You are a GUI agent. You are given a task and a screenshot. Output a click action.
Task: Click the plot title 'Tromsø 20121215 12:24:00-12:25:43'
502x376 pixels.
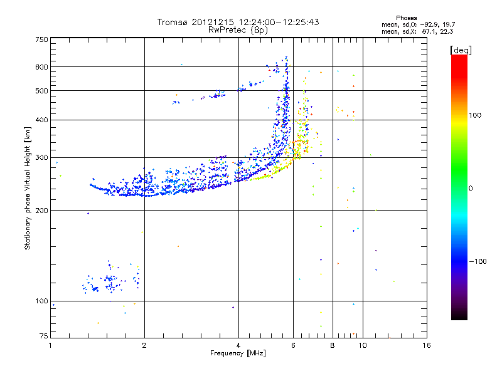[238, 22]
